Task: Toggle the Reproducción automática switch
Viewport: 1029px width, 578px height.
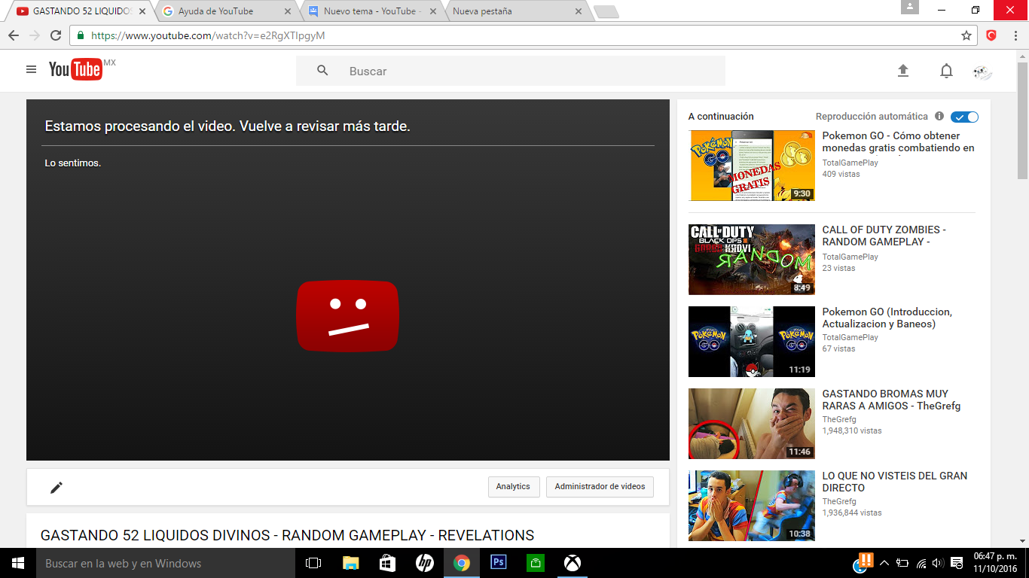Action: [964, 117]
